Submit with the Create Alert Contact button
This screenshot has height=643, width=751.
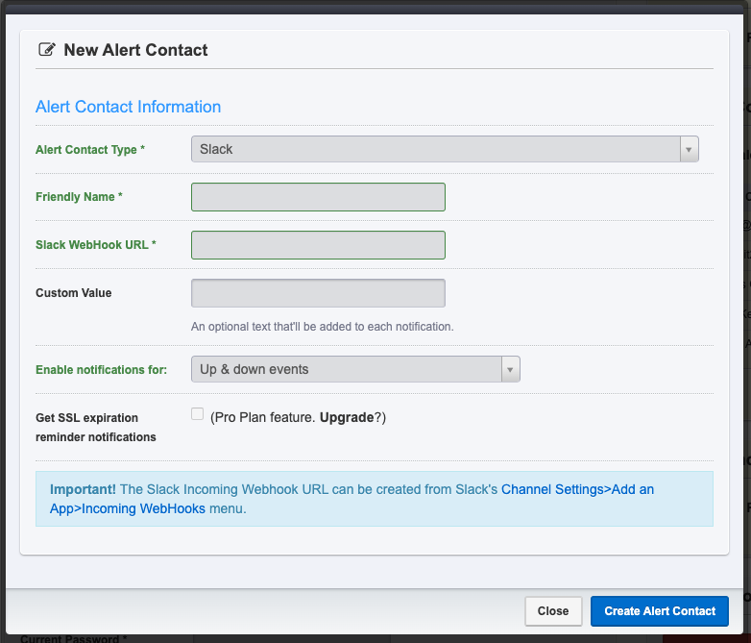coord(660,610)
